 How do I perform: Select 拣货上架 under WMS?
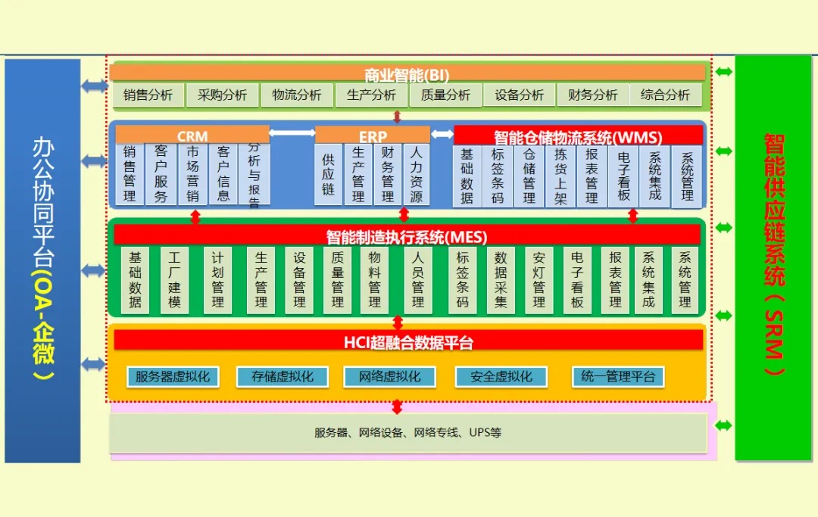pyautogui.click(x=560, y=176)
